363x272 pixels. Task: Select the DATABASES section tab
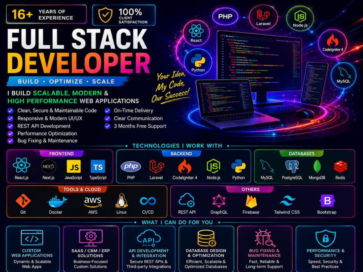[x=301, y=153]
